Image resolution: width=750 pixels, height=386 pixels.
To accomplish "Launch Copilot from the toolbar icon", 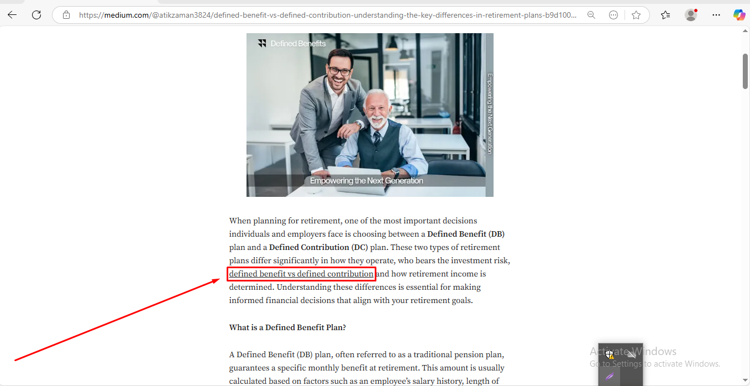I will point(739,15).
